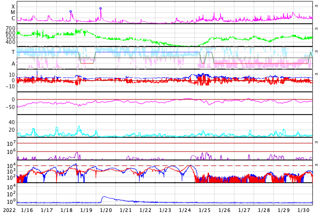Select the 'M' flare class axis label
This screenshot has height=214, width=321.
coord(13,13)
